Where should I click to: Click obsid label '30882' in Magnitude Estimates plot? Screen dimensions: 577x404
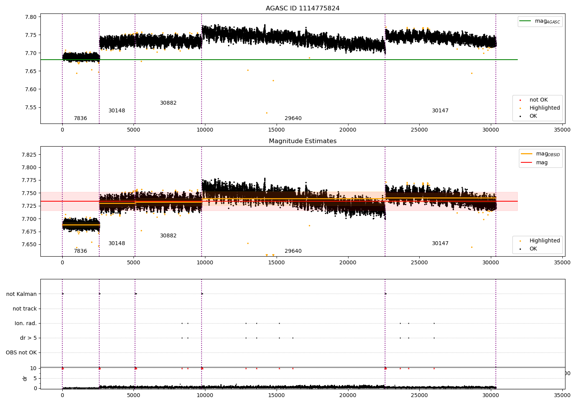(168, 236)
